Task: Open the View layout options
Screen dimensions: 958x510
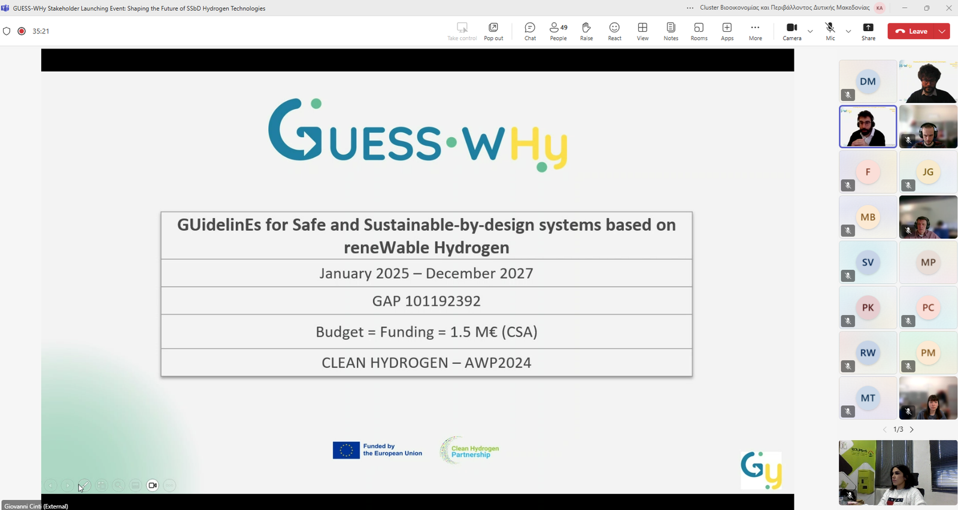Action: coord(642,31)
